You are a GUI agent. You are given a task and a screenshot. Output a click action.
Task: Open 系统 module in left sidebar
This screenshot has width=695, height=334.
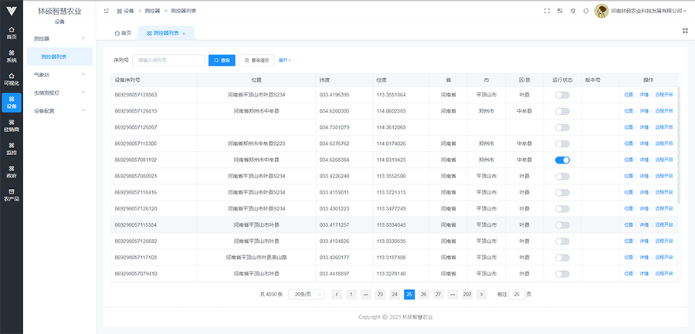(x=11, y=56)
